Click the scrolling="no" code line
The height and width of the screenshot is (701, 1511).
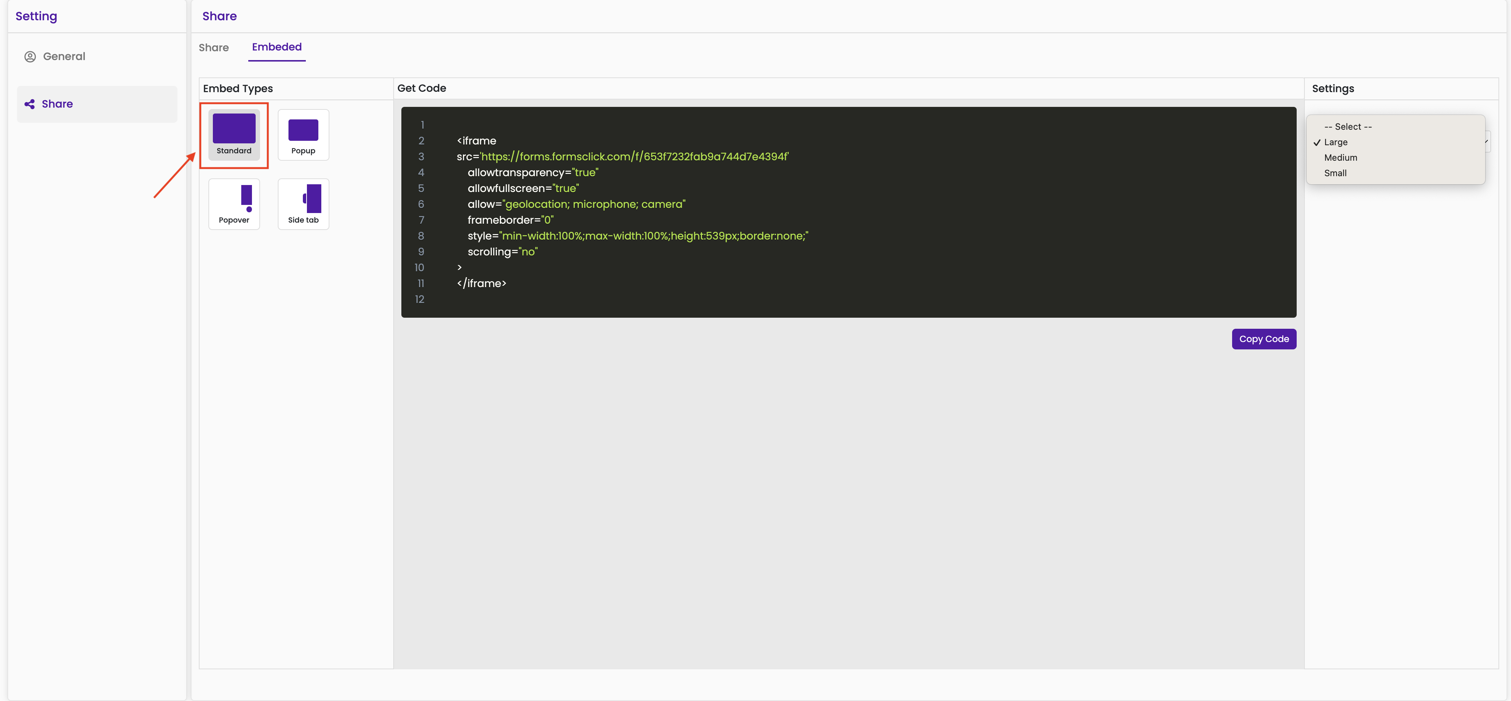[502, 251]
